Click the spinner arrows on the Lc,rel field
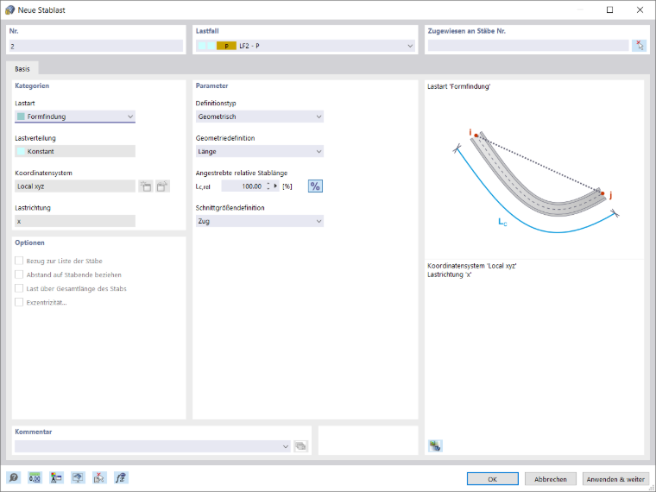 click(x=268, y=186)
